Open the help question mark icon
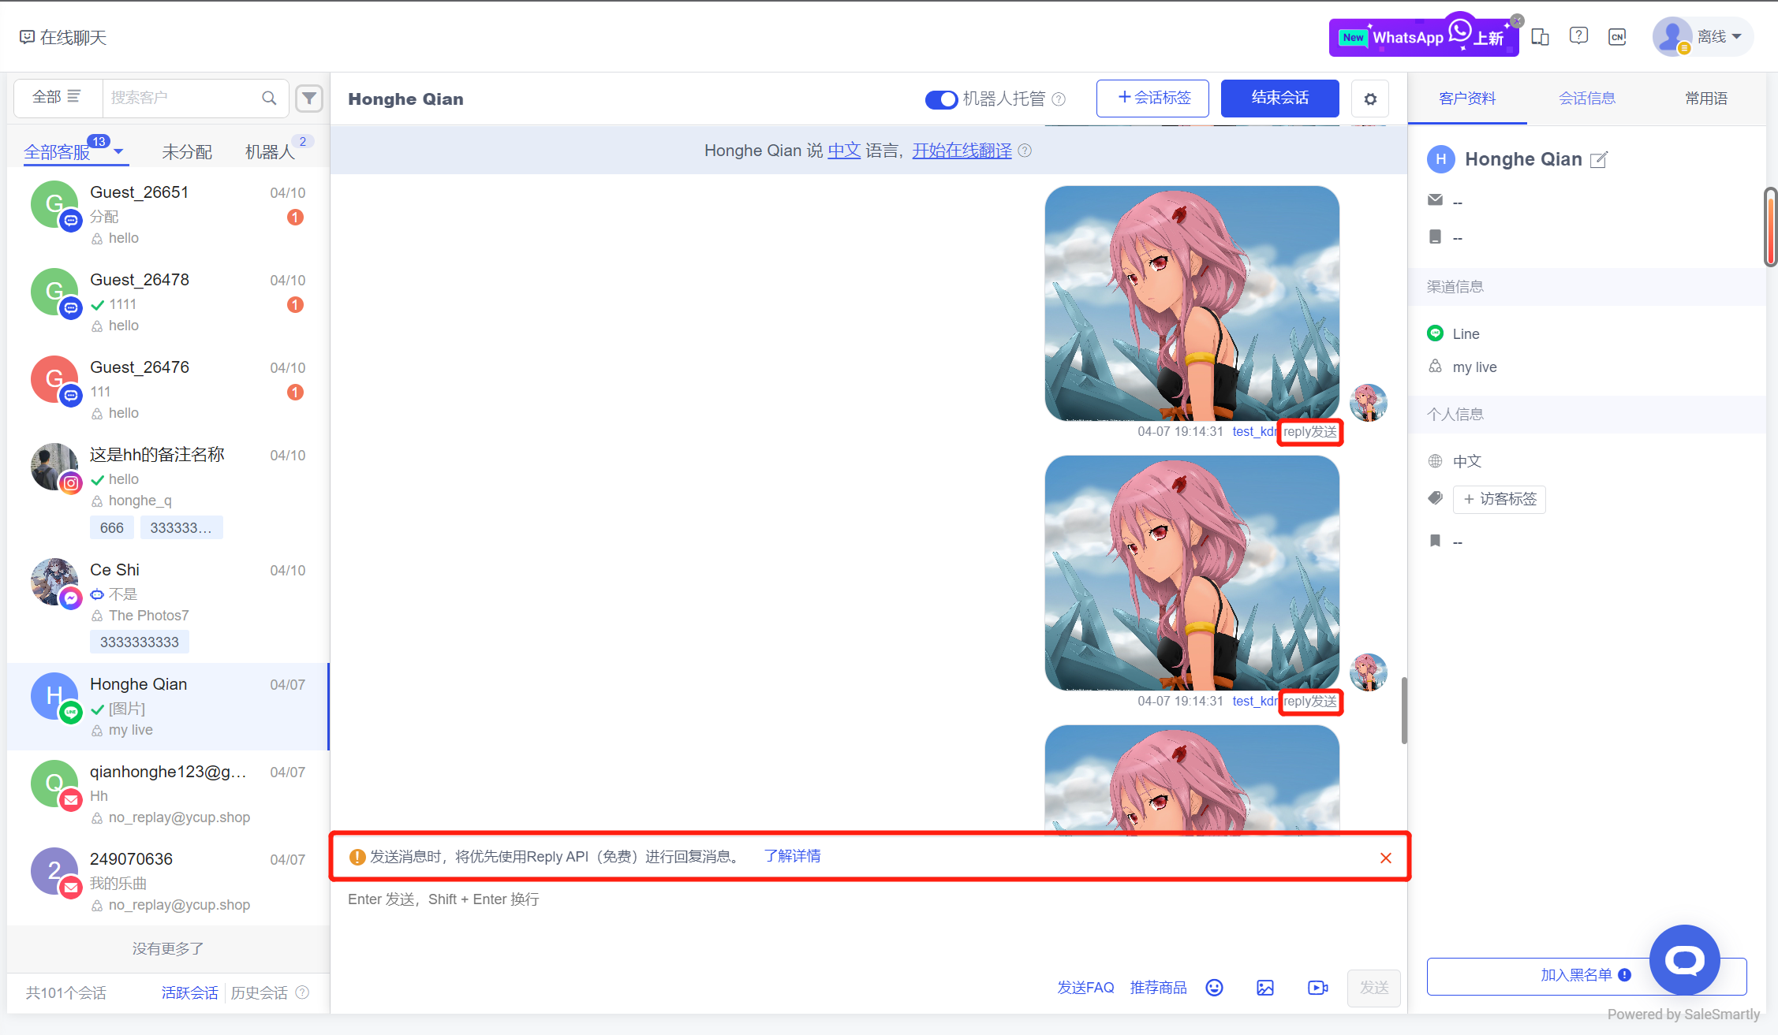This screenshot has height=1035, width=1778. (x=1578, y=36)
